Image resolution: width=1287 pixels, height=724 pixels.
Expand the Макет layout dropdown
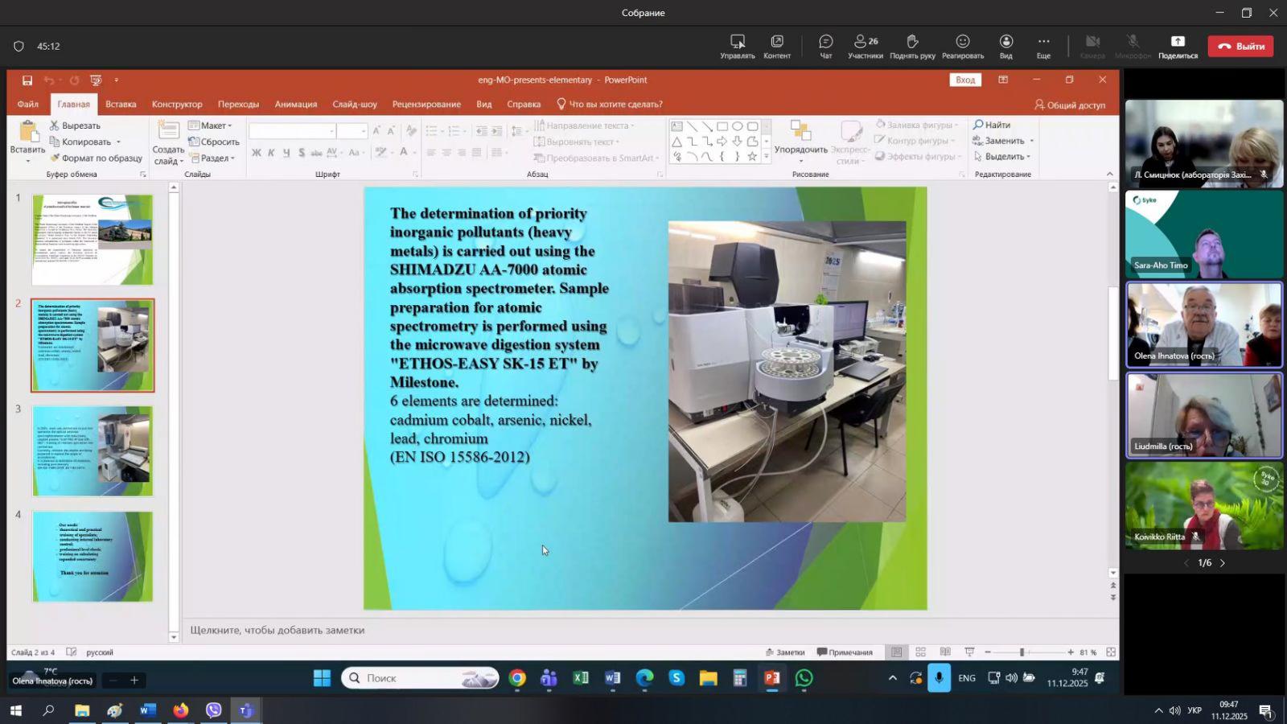212,125
